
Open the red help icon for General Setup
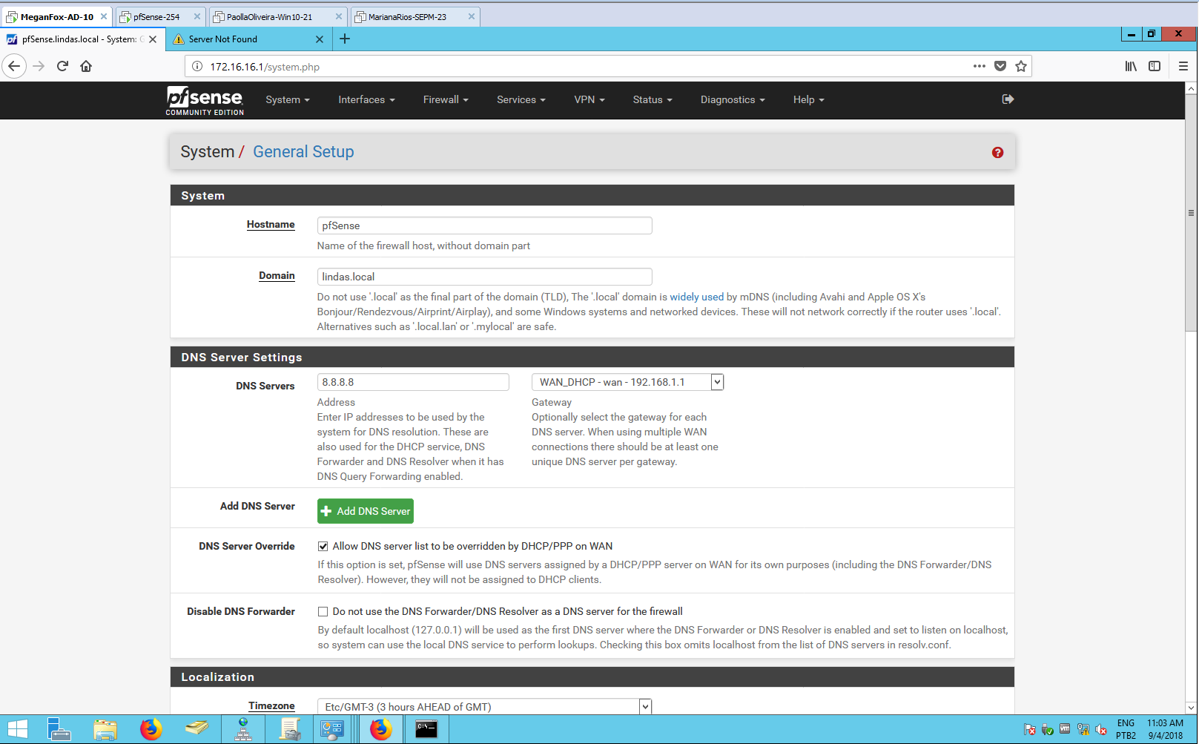[997, 152]
